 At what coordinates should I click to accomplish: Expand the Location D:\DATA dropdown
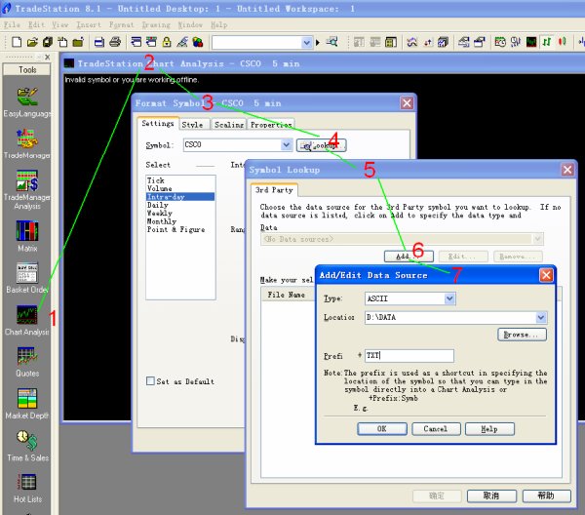(x=540, y=317)
